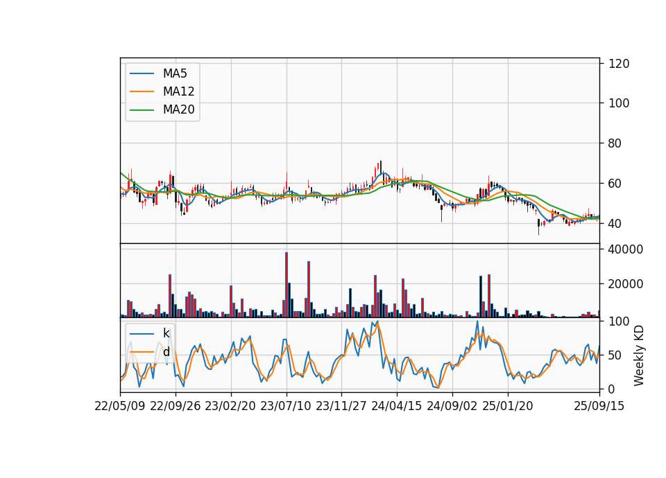Click the blue MA5 legend line sample
Image resolution: width=666 pixels, height=478 pixels.
click(x=142, y=73)
